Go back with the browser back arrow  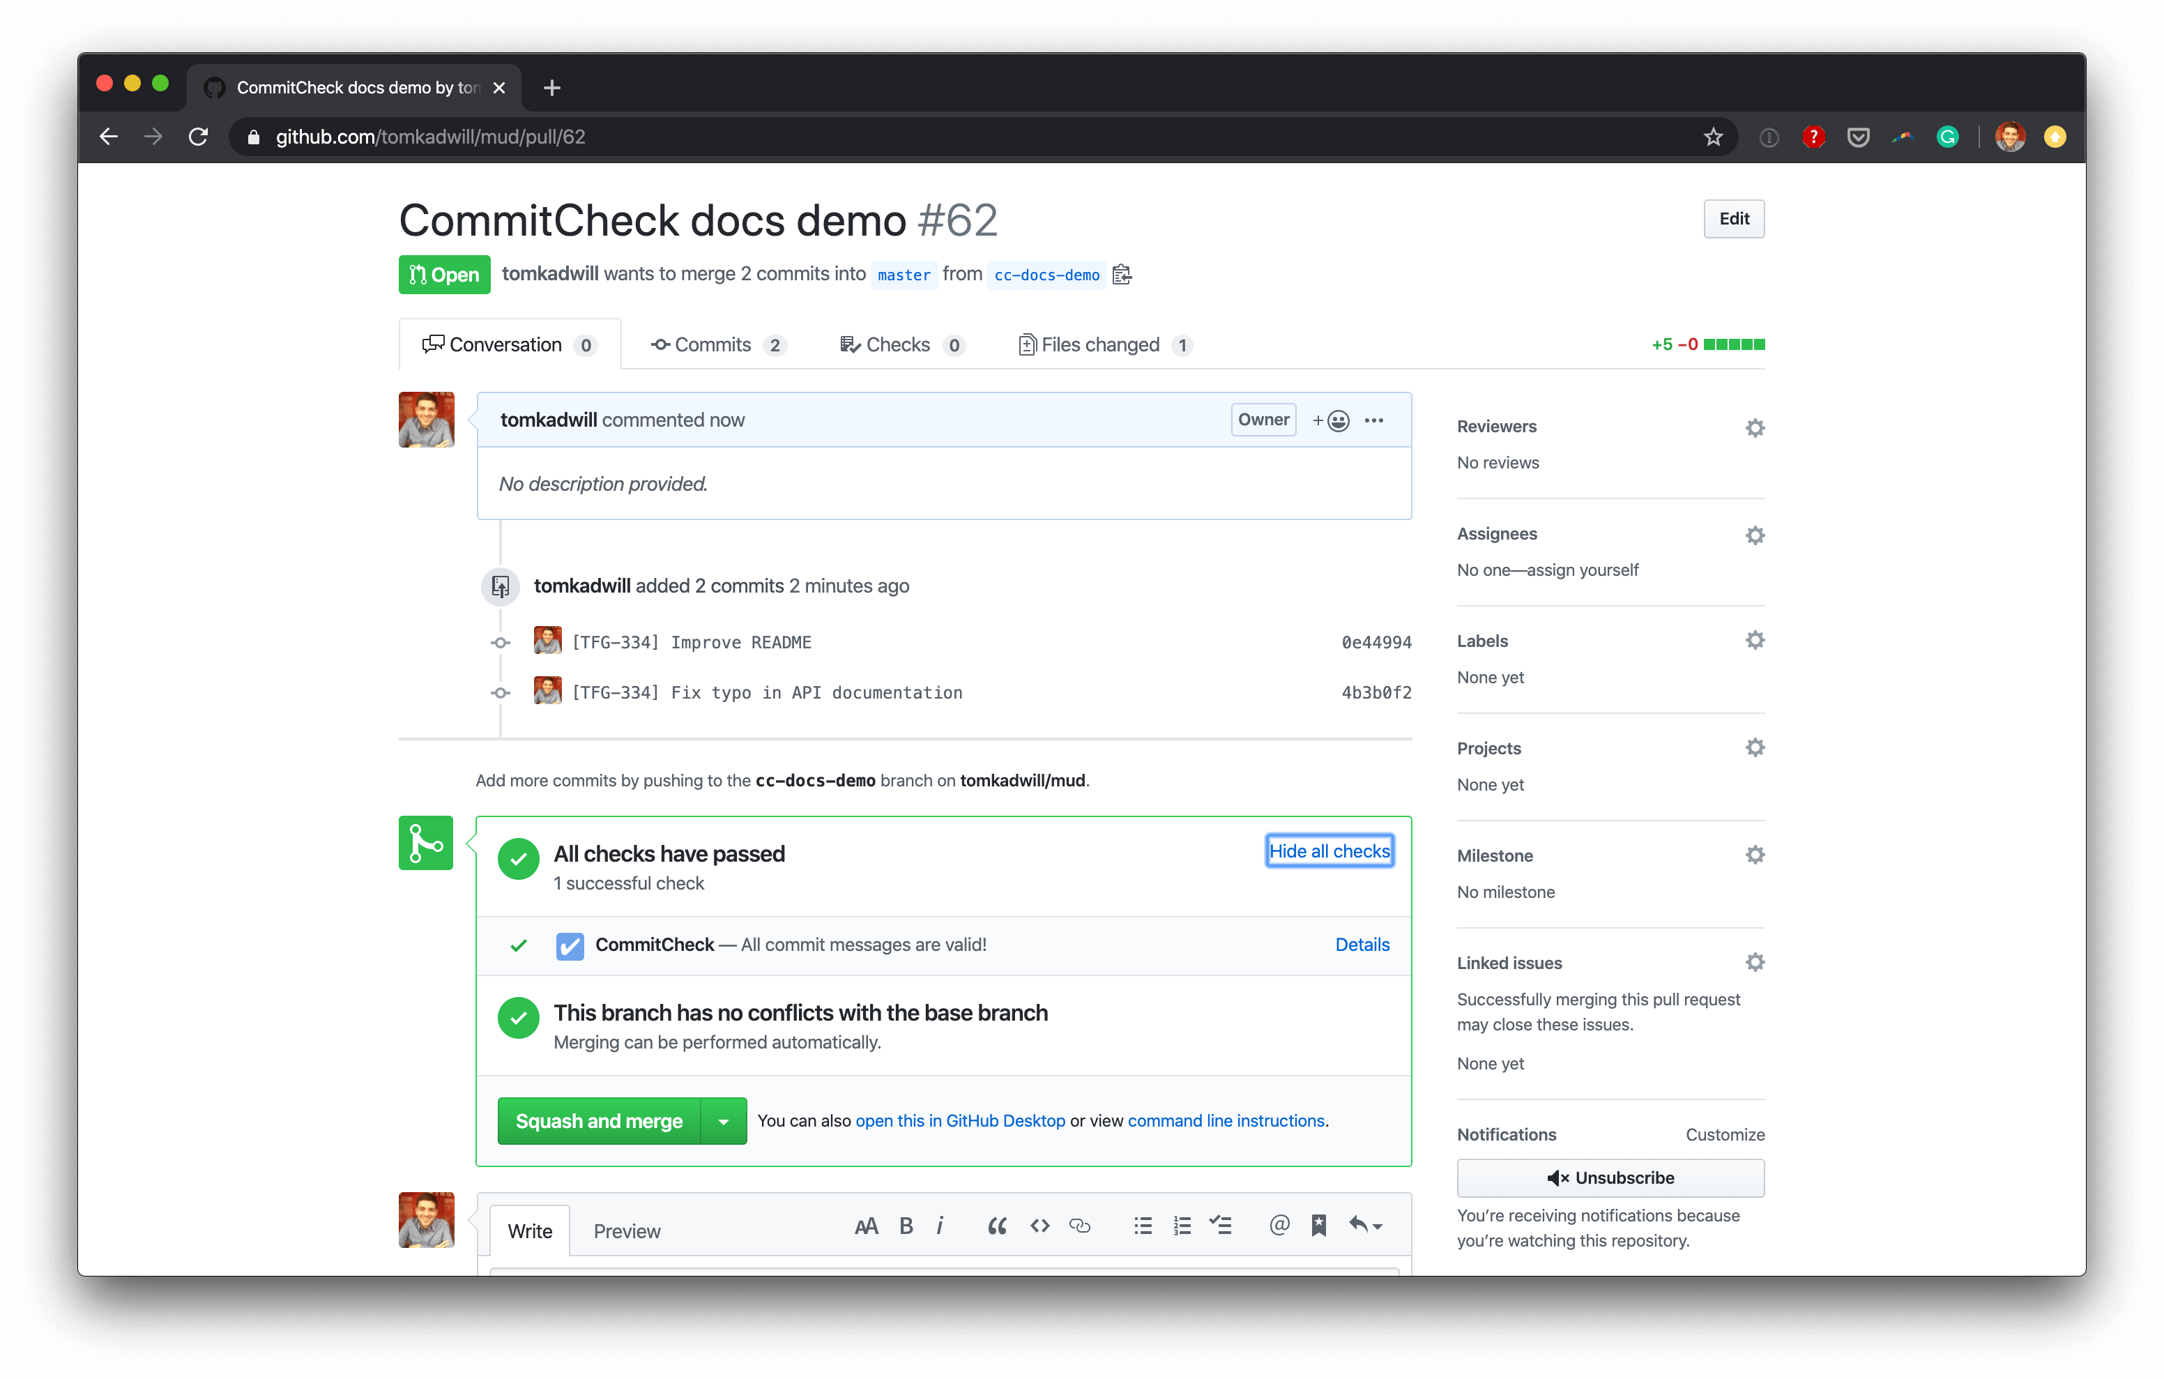[x=109, y=137]
